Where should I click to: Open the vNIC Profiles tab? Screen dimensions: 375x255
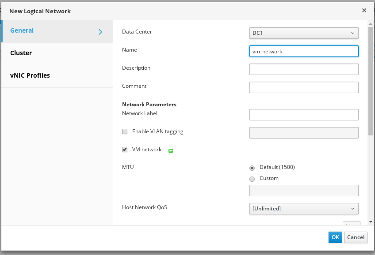coord(30,75)
